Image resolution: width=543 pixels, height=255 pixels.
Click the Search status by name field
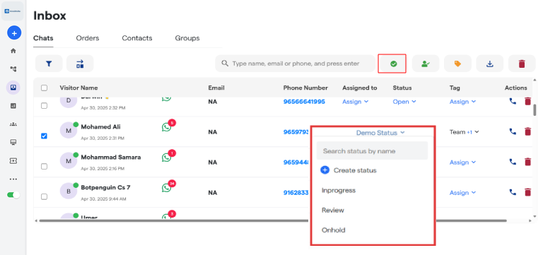[372, 151]
